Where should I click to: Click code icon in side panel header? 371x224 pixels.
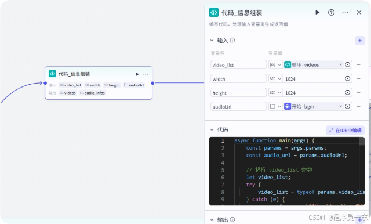click(x=214, y=12)
